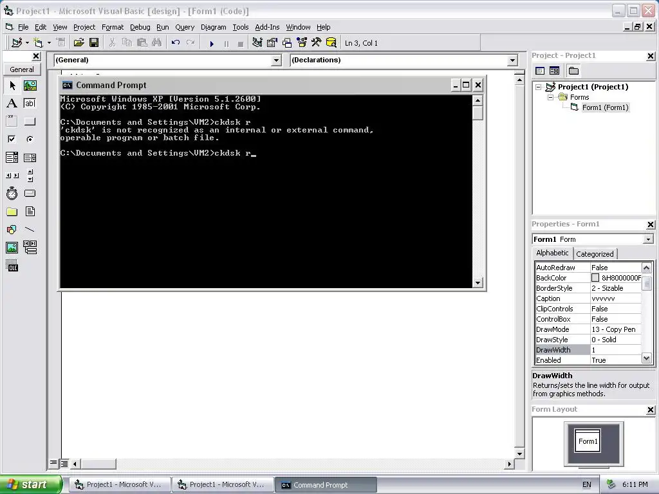Show the Form Layout Window toolbar icon

point(287,43)
